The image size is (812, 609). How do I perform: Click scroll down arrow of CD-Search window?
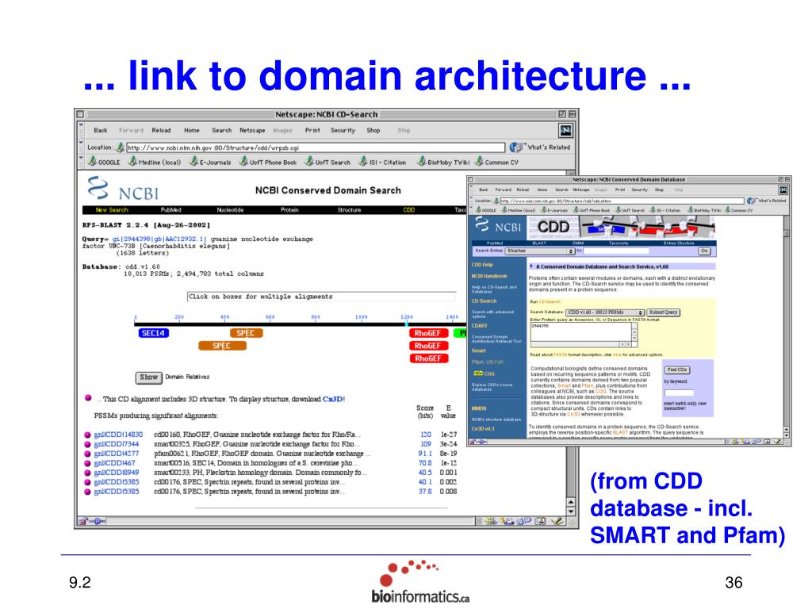571,511
